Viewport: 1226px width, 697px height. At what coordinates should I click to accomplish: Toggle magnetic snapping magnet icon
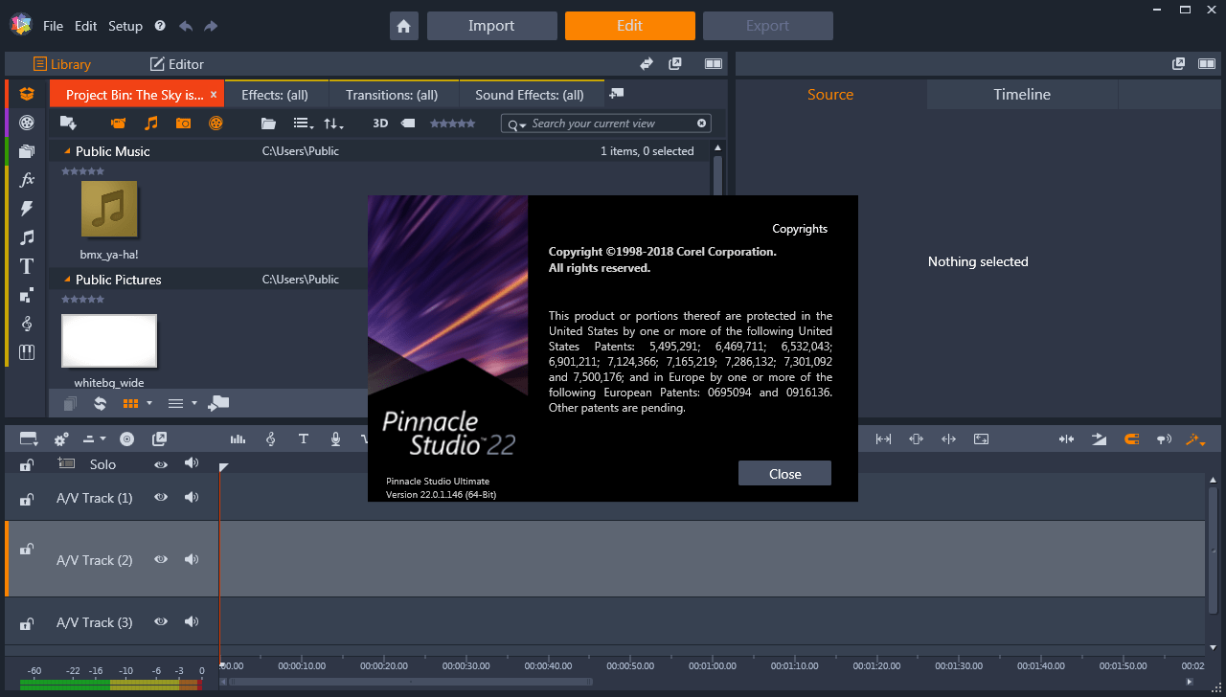(x=1131, y=438)
